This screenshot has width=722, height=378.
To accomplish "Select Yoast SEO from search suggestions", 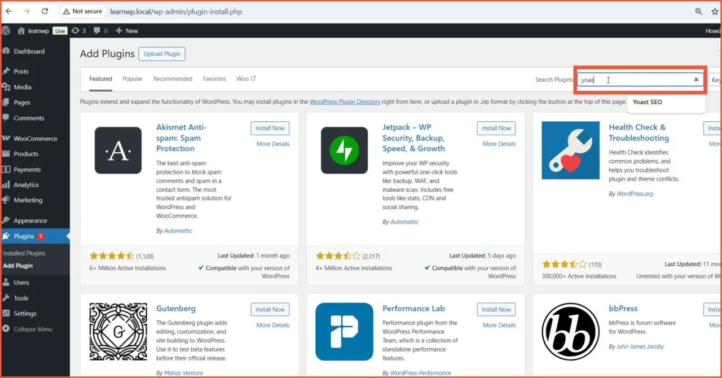I will click(647, 102).
